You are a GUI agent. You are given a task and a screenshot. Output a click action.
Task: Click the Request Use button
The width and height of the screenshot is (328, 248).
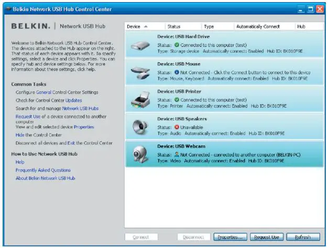click(267, 237)
